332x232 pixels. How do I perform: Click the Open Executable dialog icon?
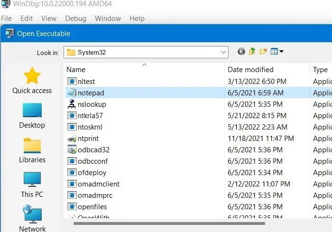click(10, 34)
